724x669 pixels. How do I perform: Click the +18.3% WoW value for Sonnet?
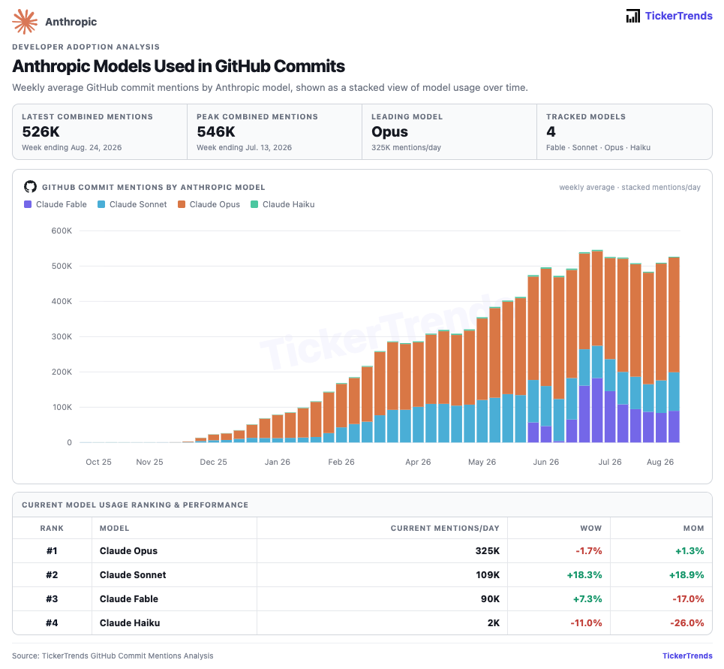point(584,574)
